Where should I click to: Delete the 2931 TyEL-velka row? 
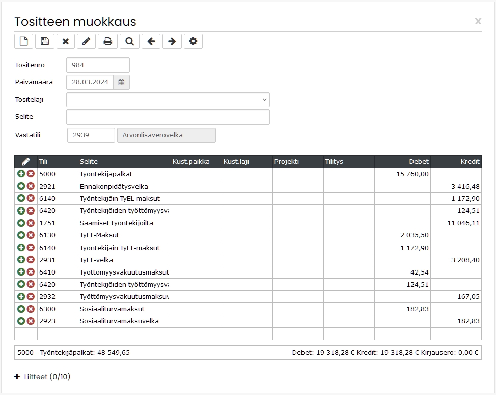tap(31, 260)
